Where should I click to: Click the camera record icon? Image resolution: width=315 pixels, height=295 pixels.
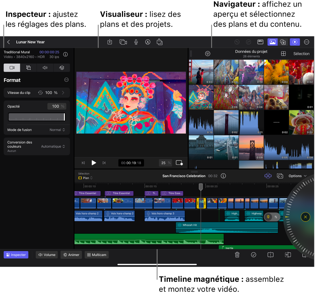coord(123,42)
